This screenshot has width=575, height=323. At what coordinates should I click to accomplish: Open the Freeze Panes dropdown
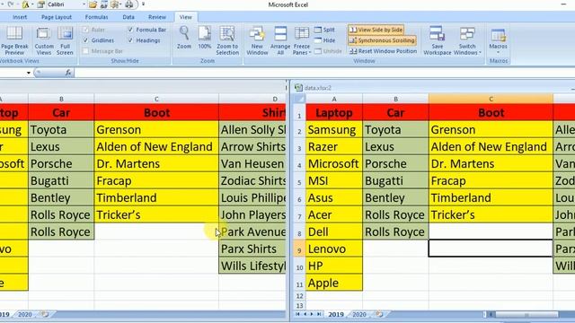302,41
